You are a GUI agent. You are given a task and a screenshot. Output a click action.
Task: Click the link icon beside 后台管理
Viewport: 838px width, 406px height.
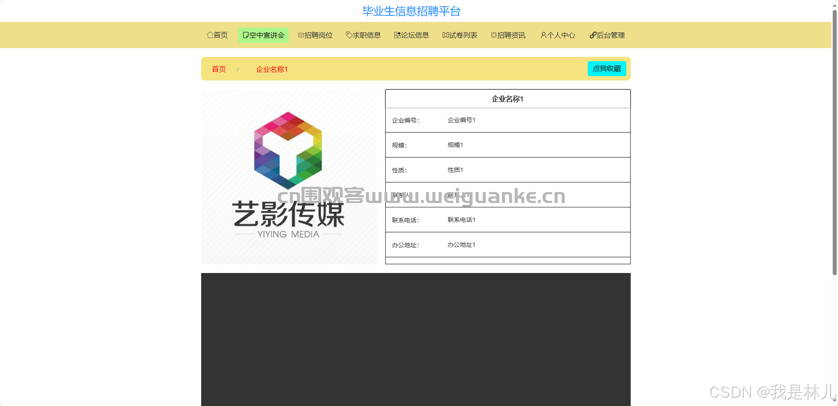[x=593, y=35]
